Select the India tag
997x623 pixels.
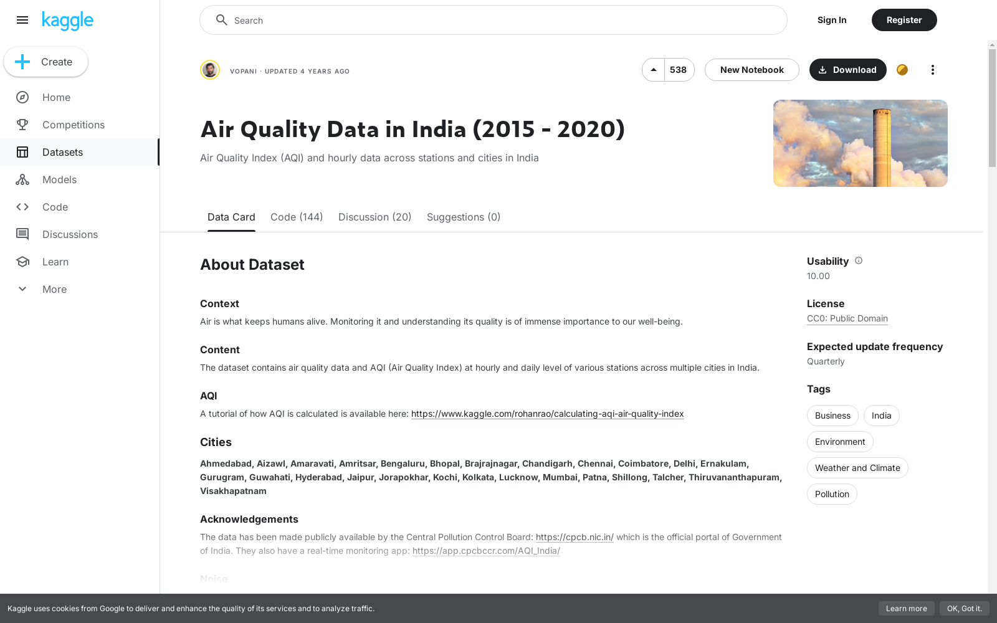coord(881,416)
